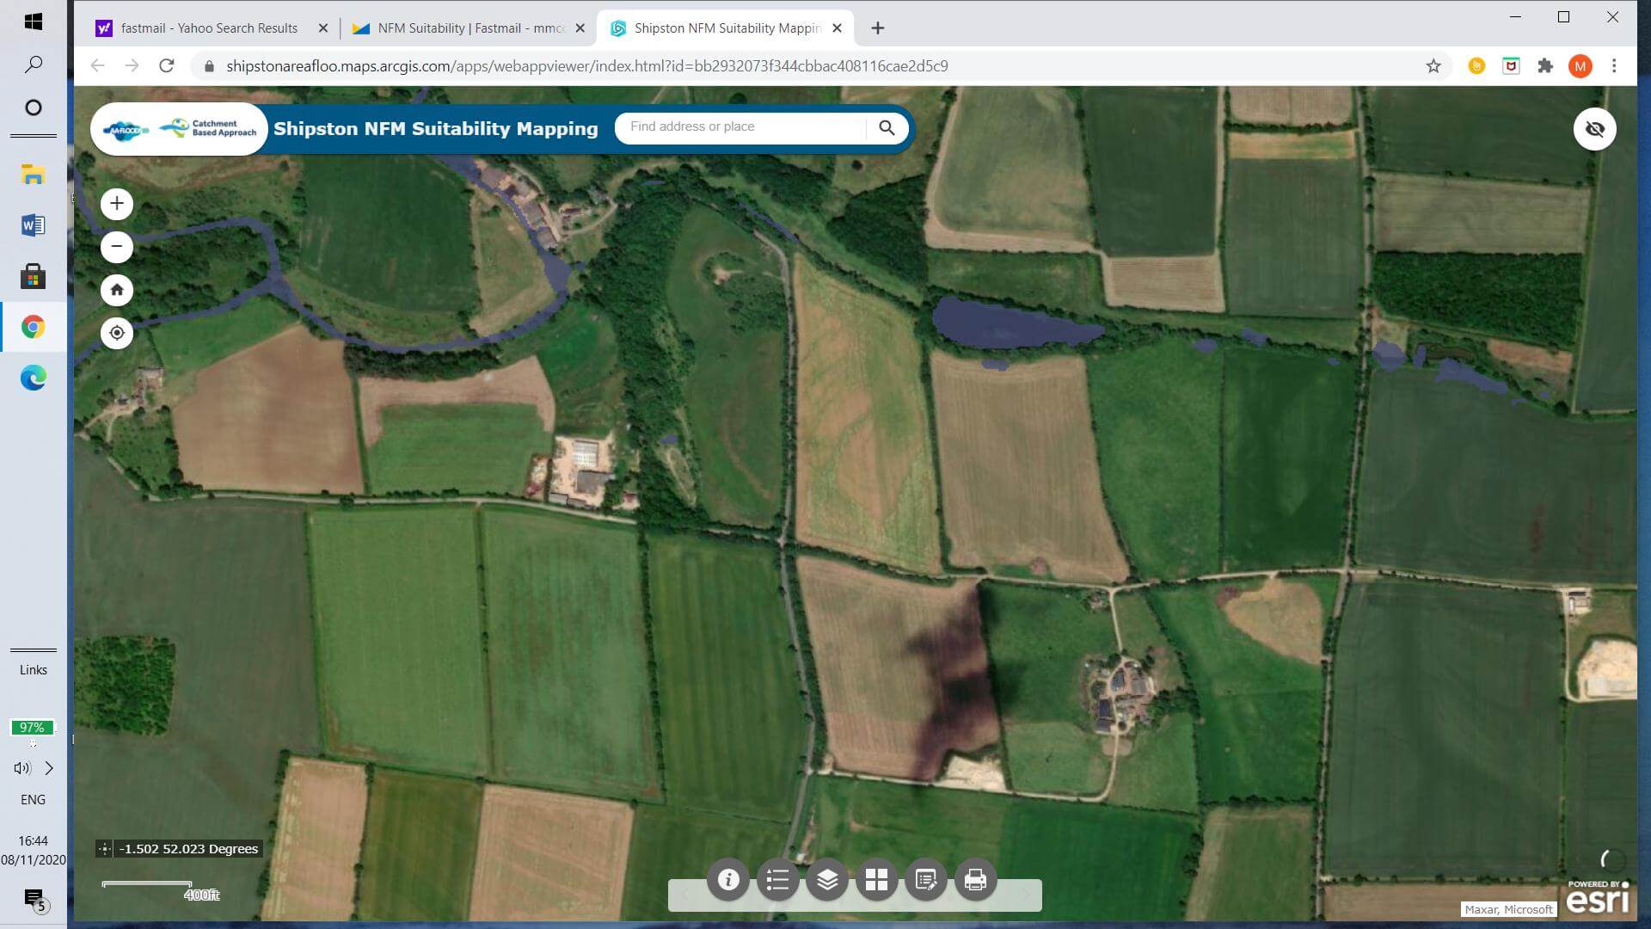Click the search magnifier button
The width and height of the screenshot is (1651, 929).
(887, 128)
